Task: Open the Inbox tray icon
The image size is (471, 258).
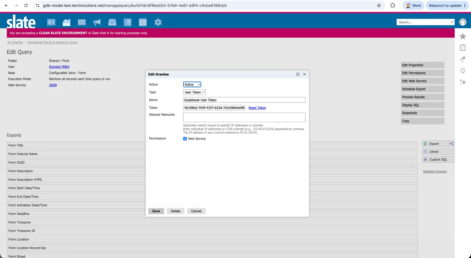Action: coord(112,22)
